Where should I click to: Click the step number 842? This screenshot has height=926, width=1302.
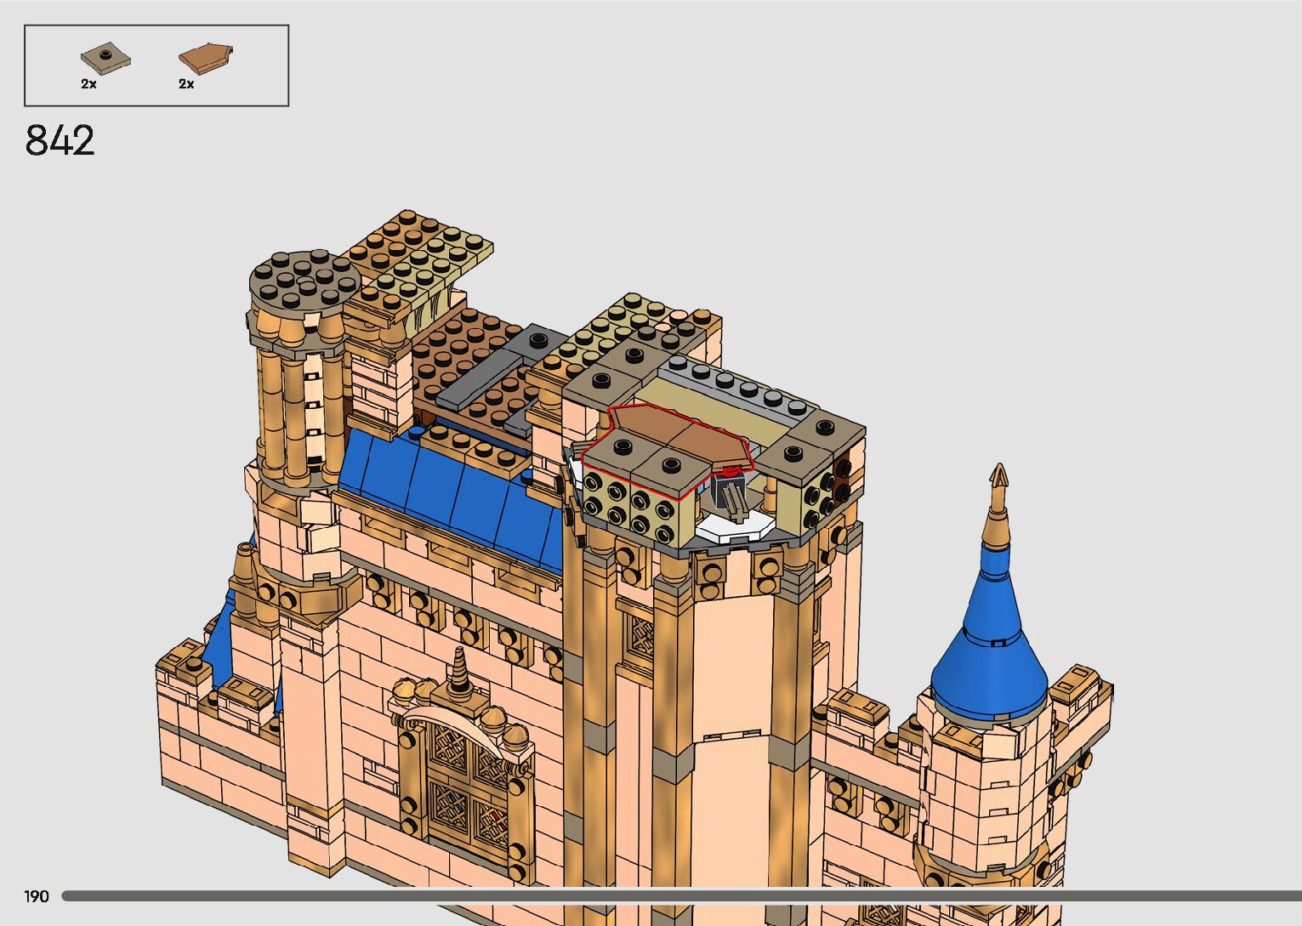(60, 141)
